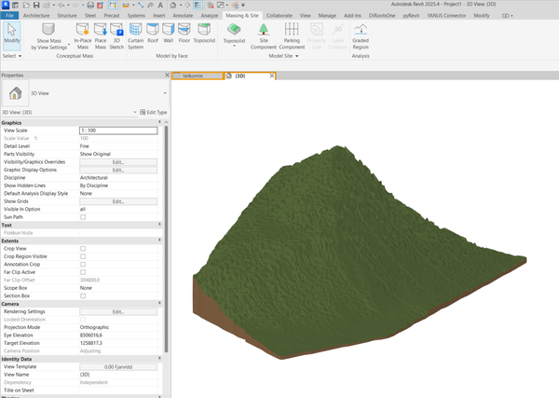Collapse the Extents properties group
559x398 pixels.
click(x=159, y=240)
